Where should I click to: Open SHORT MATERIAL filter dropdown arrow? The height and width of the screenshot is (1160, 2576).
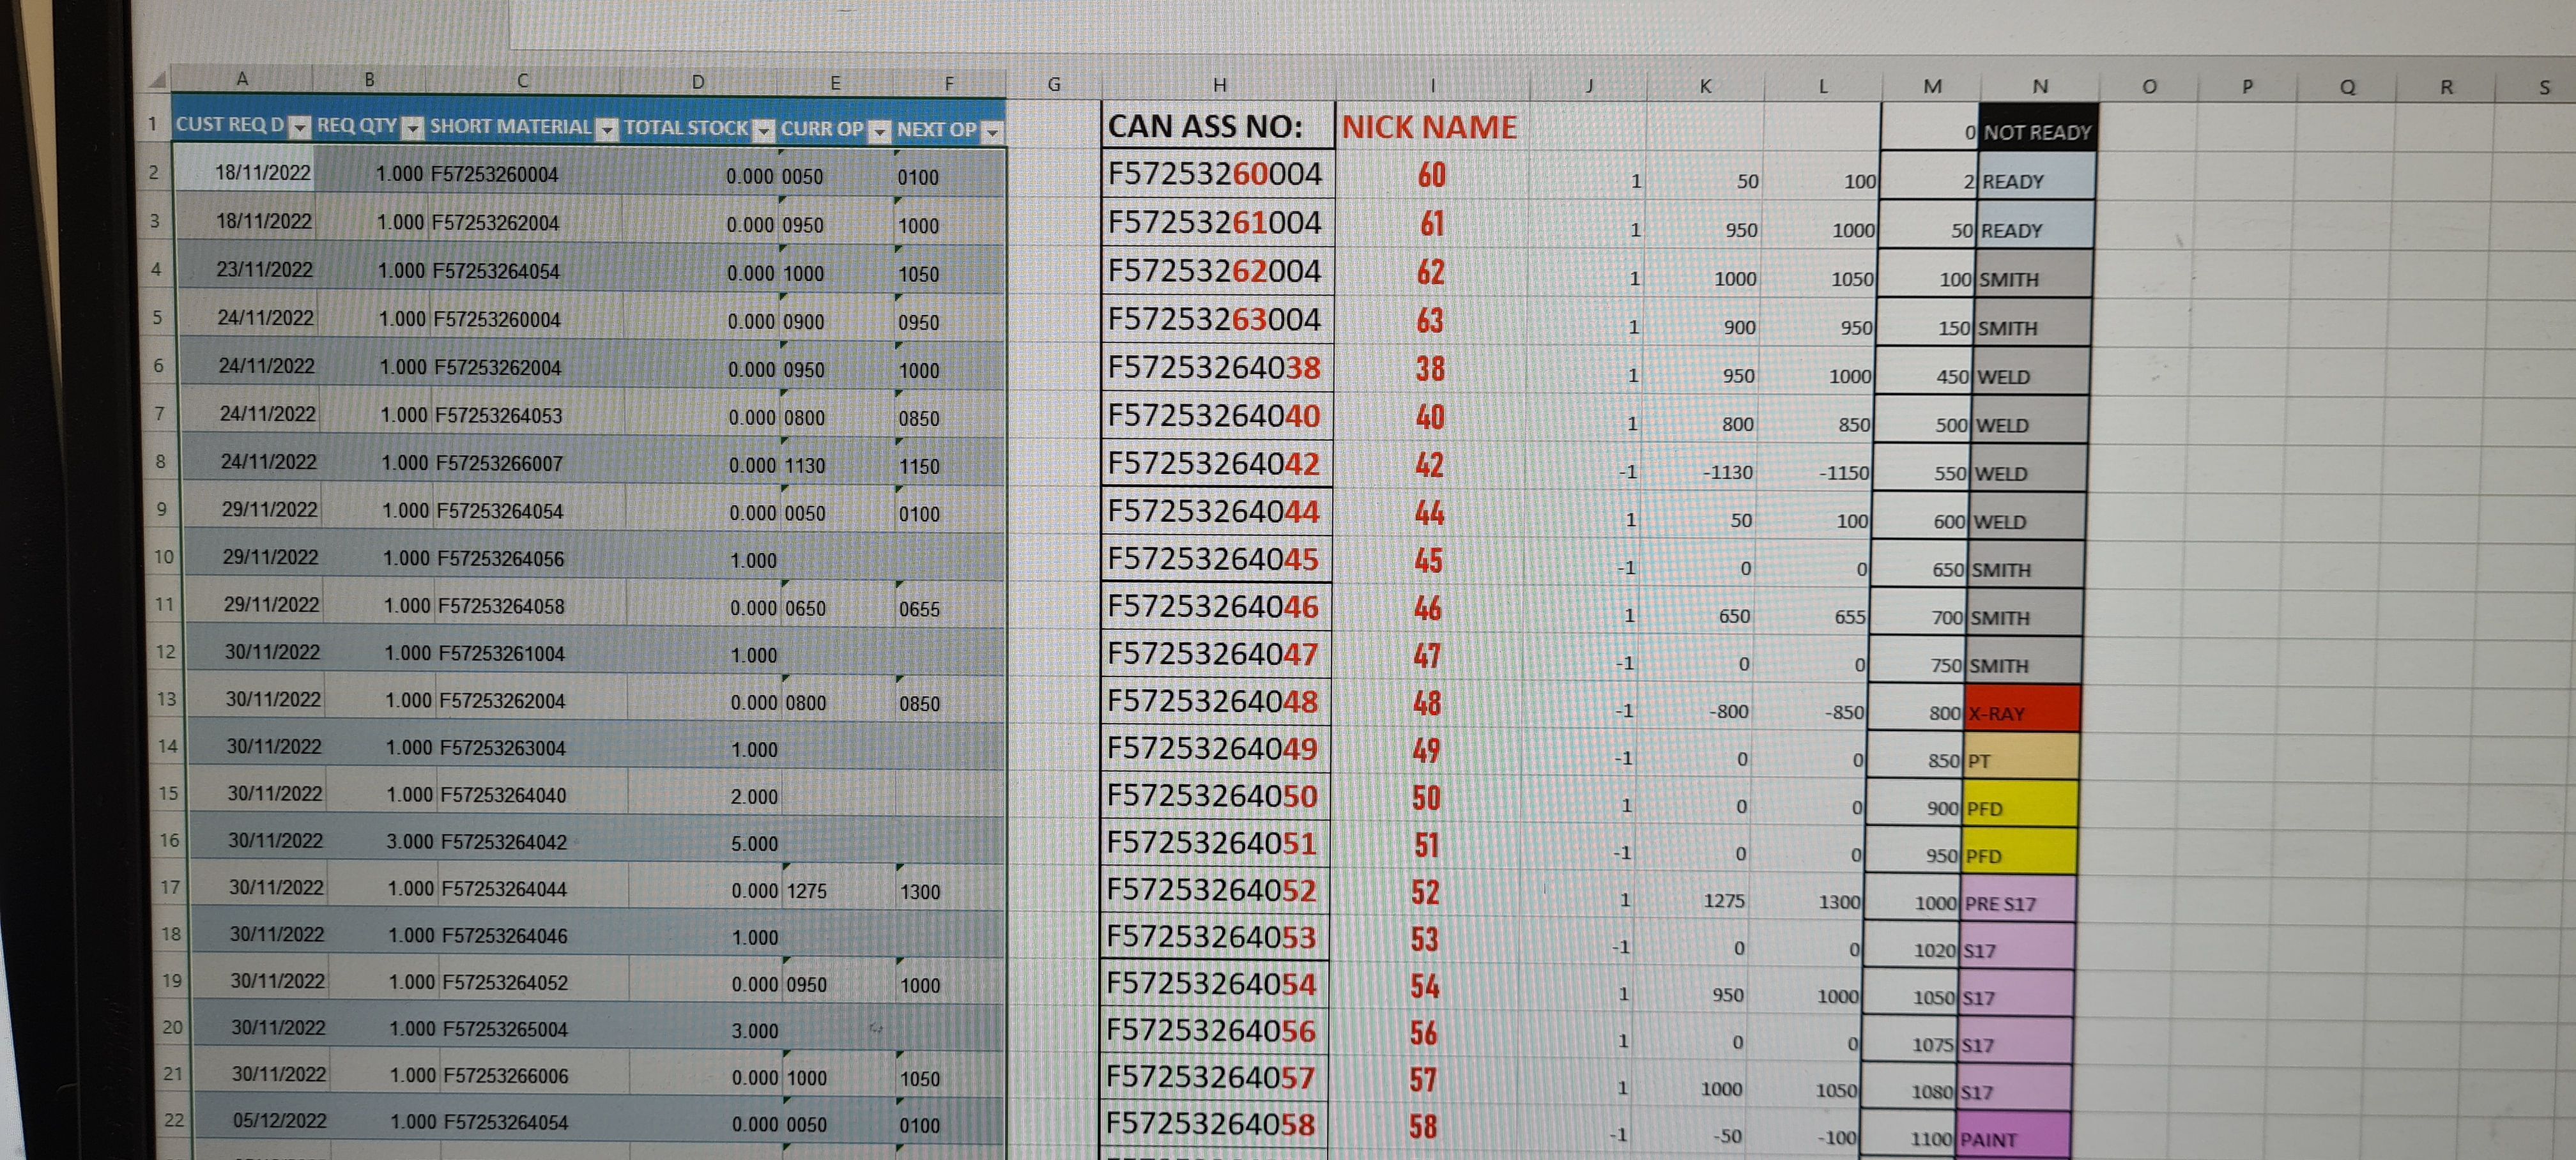[607, 130]
